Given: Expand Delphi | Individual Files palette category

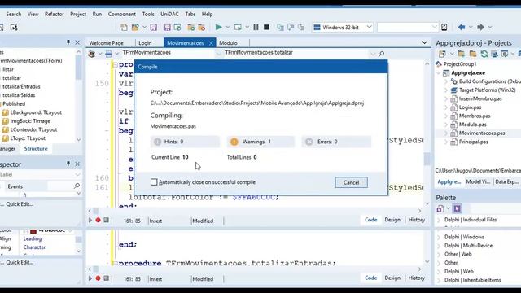Looking at the screenshot, I should [439, 220].
